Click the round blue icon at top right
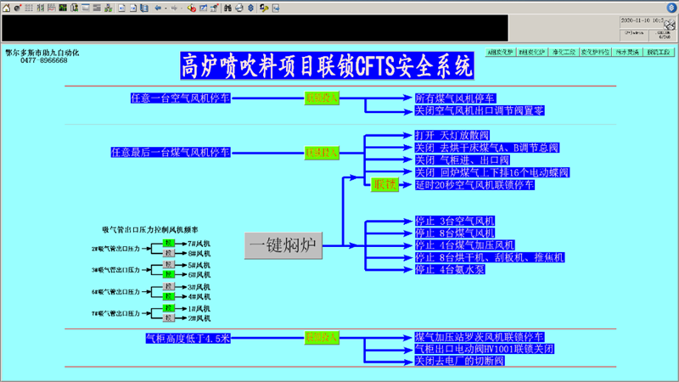Image resolution: width=679 pixels, height=382 pixels. tap(671, 8)
